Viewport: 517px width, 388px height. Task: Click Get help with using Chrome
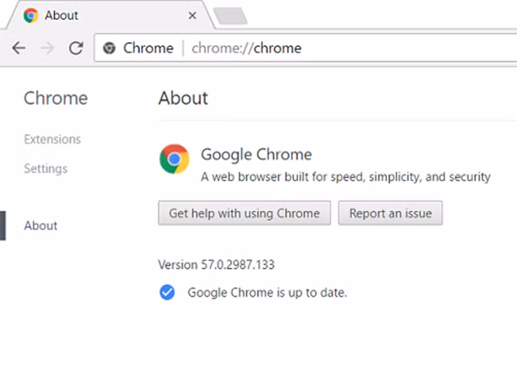(x=244, y=213)
